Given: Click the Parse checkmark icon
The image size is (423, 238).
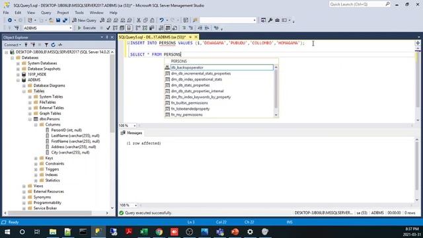Looking at the screenshot, I should (108, 28).
